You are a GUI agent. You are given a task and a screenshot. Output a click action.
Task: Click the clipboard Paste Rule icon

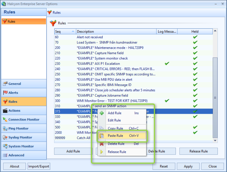click(102, 136)
